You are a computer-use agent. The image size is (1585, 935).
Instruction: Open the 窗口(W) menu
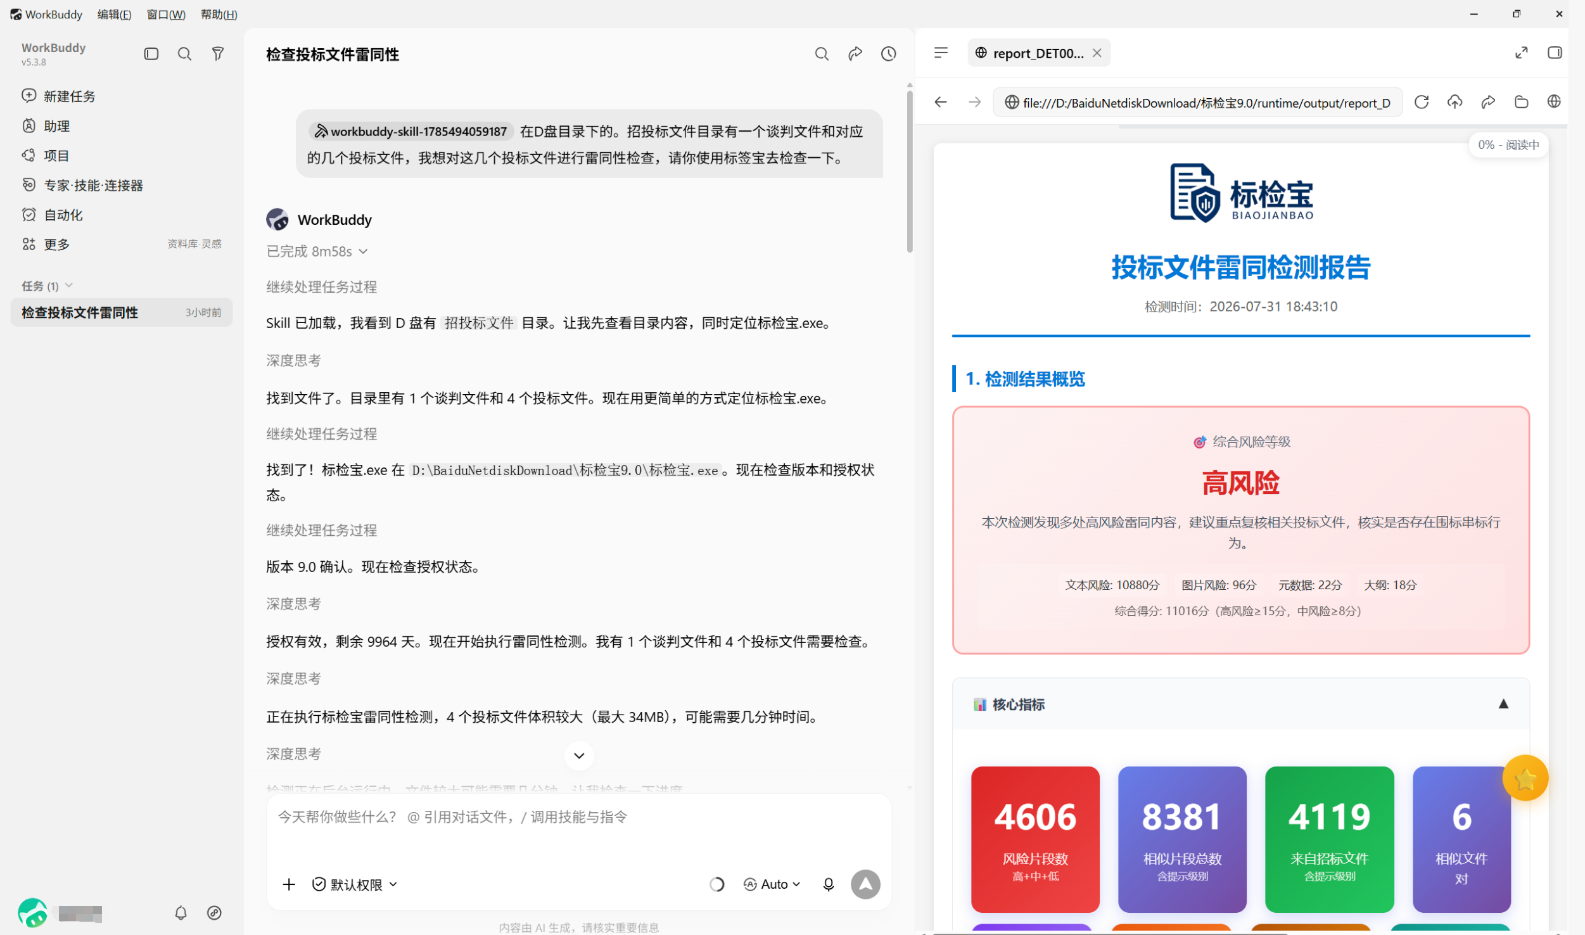point(166,14)
